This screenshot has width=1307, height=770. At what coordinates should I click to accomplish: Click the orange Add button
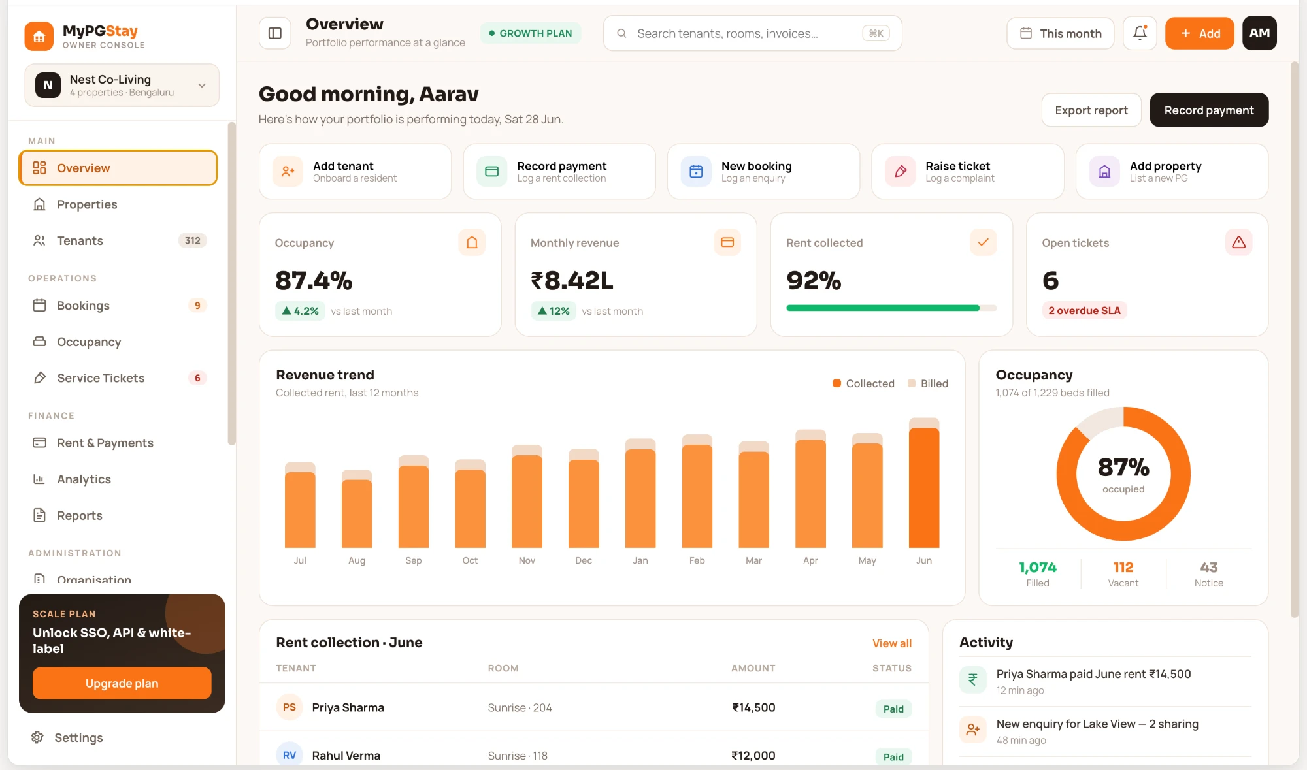coord(1199,33)
